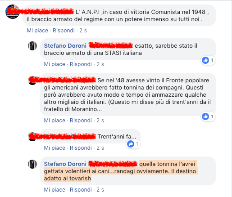
Task: Click Mi piace under Fronte popolare comment
Action: coord(55,121)
